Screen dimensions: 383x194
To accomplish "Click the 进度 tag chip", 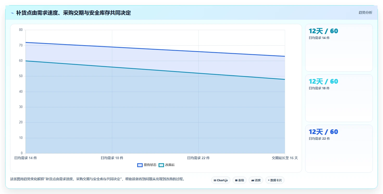I will click(256, 180).
